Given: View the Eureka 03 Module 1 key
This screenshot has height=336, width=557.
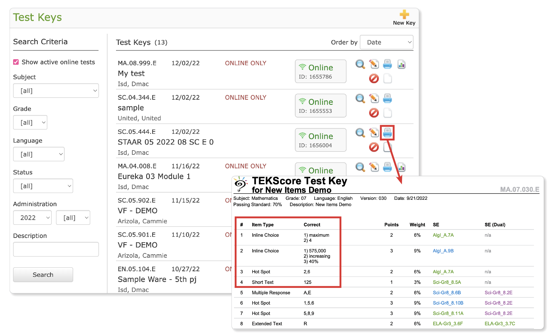Looking at the screenshot, I should [x=360, y=167].
